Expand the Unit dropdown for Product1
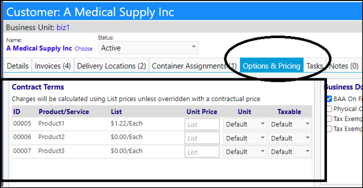The image size is (363, 188). [245, 124]
